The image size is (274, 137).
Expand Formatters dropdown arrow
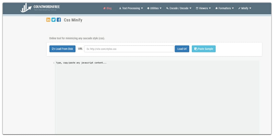(233, 8)
